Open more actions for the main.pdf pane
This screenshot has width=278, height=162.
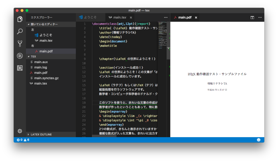(260, 18)
